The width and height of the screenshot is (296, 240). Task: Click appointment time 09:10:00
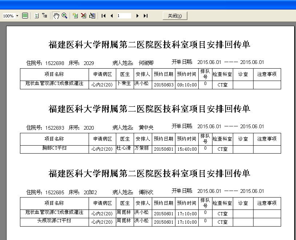click(x=187, y=85)
